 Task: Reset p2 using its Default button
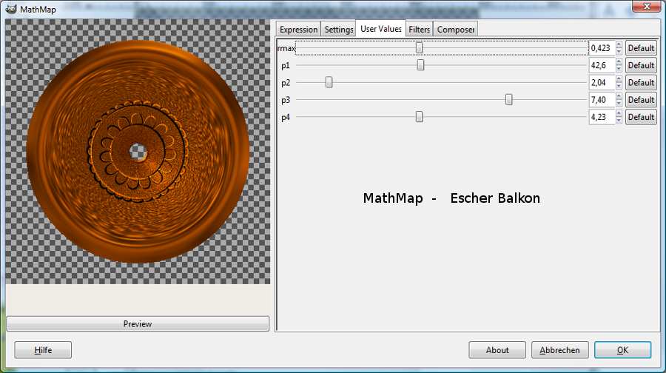click(x=641, y=82)
